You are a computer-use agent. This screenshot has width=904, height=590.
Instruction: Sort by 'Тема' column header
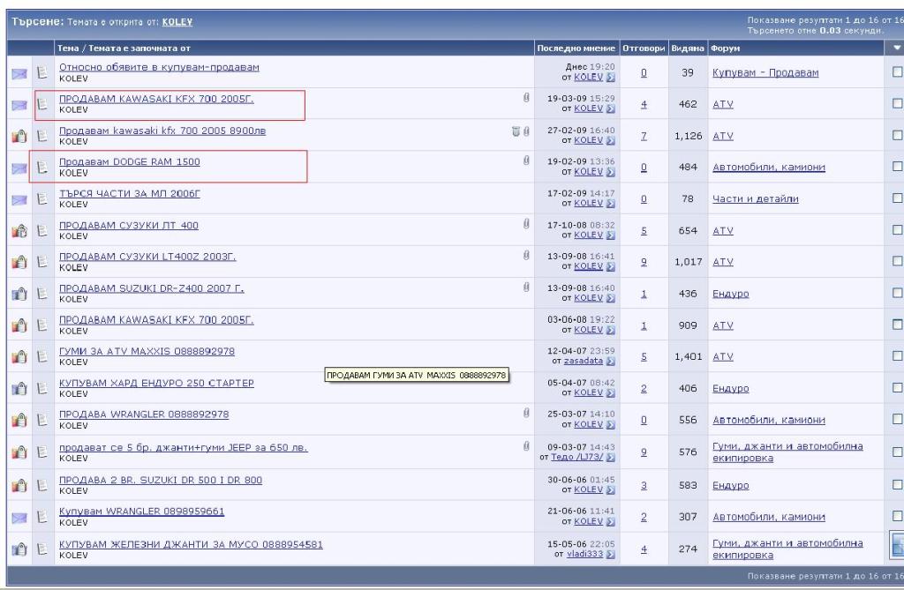point(67,49)
